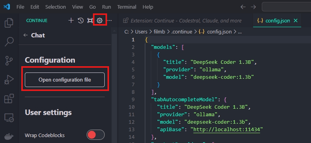
Task: Click "model" key on line 12
Action: (x=168, y=122)
